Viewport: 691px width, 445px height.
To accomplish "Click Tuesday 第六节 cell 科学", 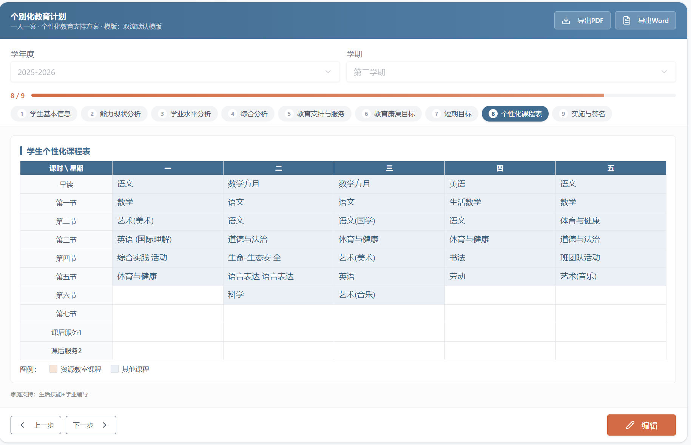I will (x=278, y=295).
